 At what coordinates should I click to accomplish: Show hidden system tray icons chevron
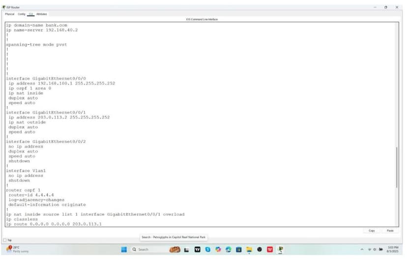pos(362,249)
